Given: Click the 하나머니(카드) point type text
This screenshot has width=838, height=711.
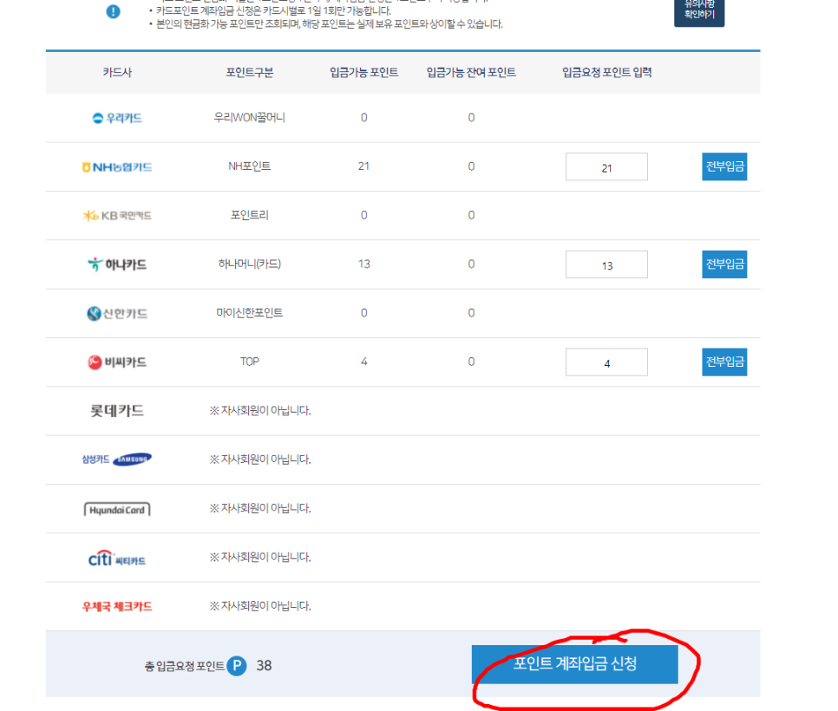Looking at the screenshot, I should 250,264.
